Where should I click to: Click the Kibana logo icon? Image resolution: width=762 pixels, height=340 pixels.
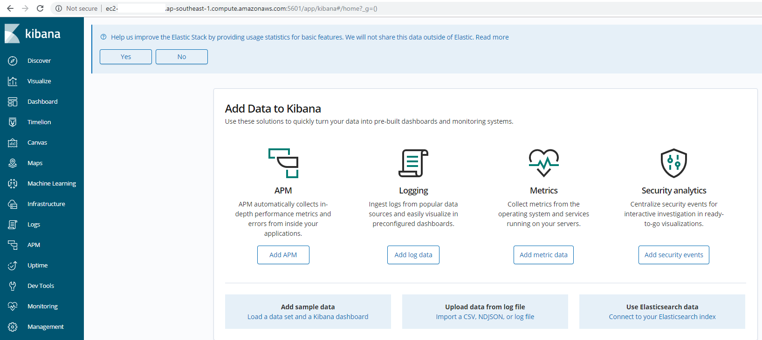[x=12, y=33]
